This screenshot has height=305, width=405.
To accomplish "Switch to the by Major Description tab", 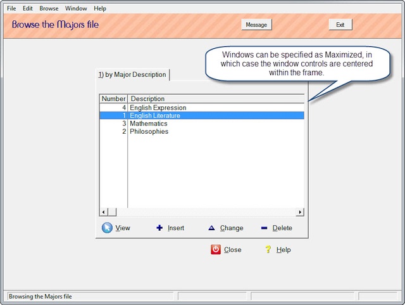I will click(132, 75).
